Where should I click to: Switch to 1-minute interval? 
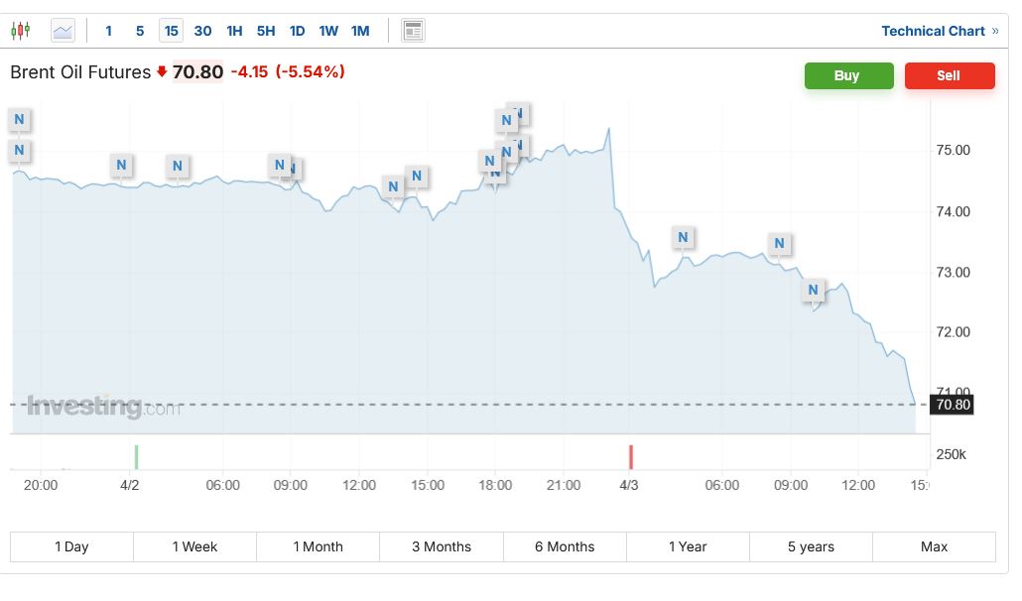(x=109, y=31)
